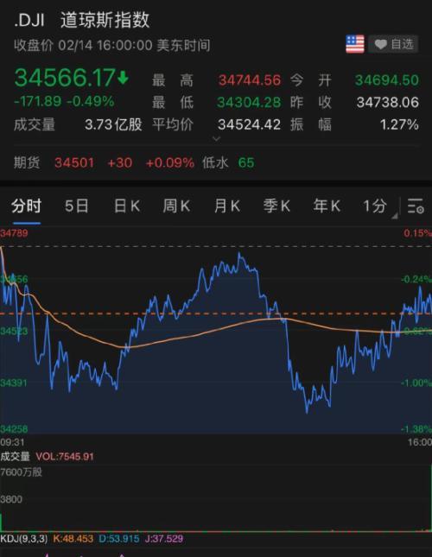Screen dimensions: 432x557
Task: Tap the futures change +0.09%
Action: [x=170, y=162]
